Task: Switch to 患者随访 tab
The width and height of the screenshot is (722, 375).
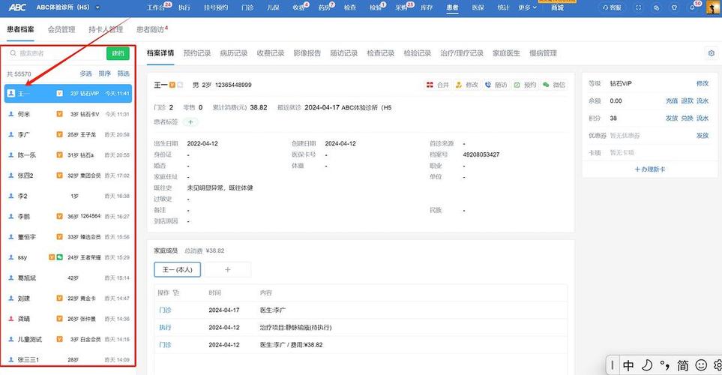Action: click(x=150, y=29)
